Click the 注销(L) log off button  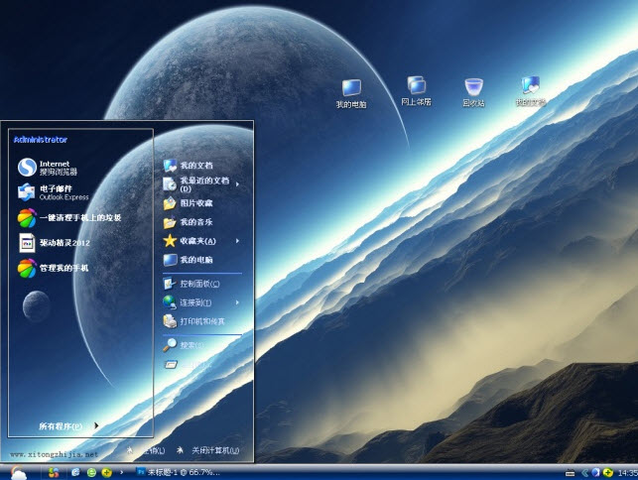click(149, 449)
